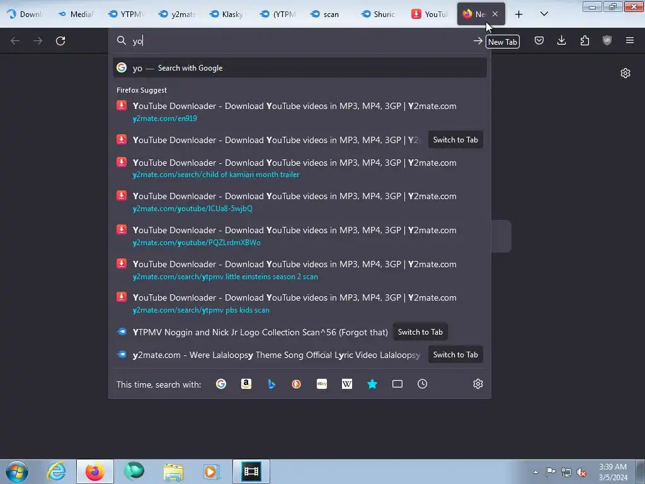Switch to the YouTul tab
Viewport: 645px width, 484px height.
(x=430, y=14)
